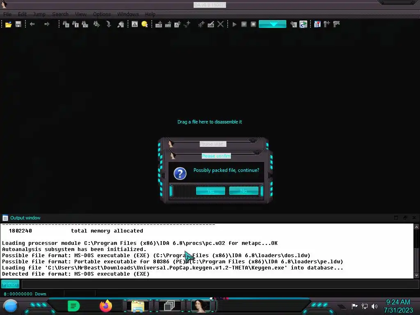Pause the debugger process
This screenshot has width=420, height=315.
point(244,24)
